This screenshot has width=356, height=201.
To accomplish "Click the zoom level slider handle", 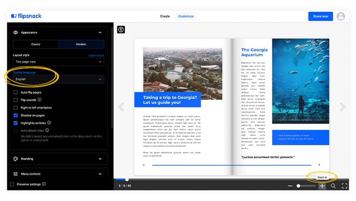I will coord(299,186).
